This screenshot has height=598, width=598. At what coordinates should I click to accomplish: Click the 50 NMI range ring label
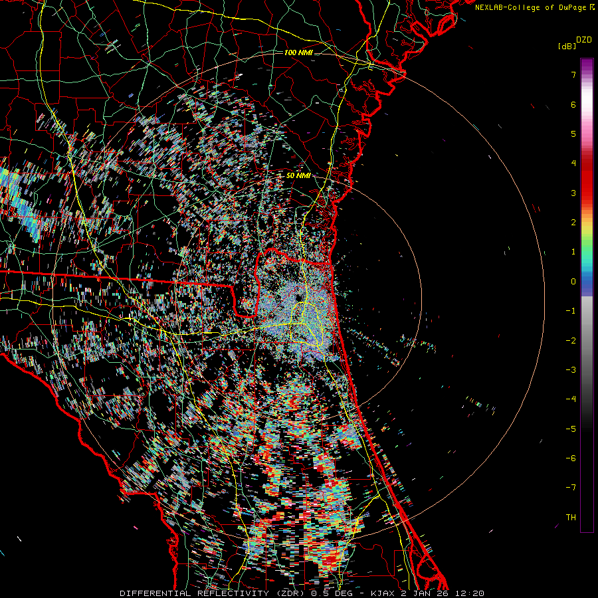click(298, 175)
